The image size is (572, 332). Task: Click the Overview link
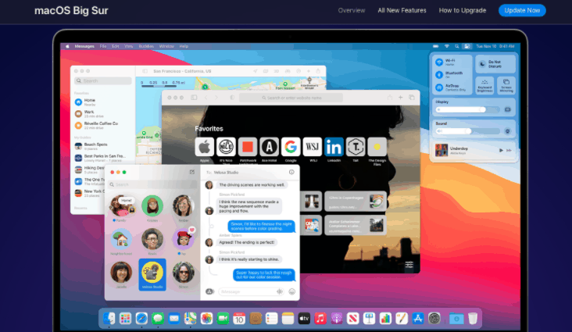[352, 10]
